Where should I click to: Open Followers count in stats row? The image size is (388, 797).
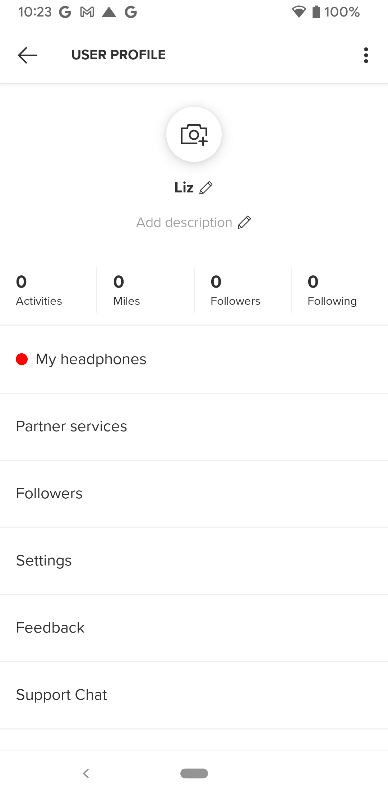coord(235,290)
